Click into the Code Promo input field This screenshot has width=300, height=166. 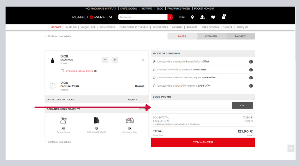coord(192,105)
